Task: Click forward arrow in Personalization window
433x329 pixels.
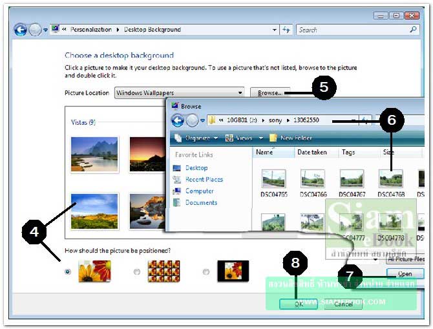Action: coord(35,30)
